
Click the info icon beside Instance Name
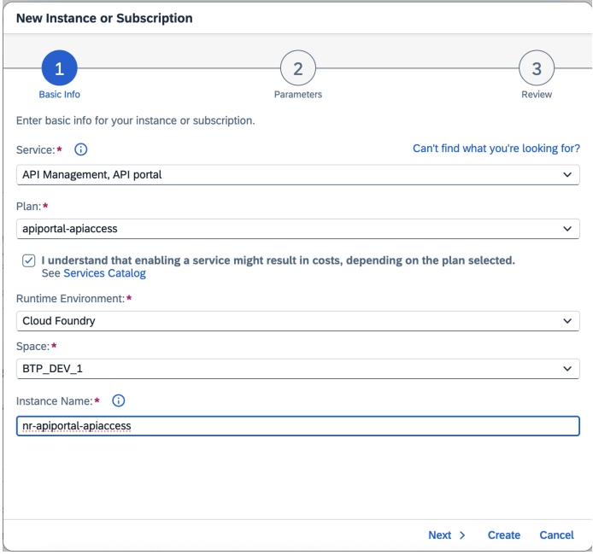(118, 400)
